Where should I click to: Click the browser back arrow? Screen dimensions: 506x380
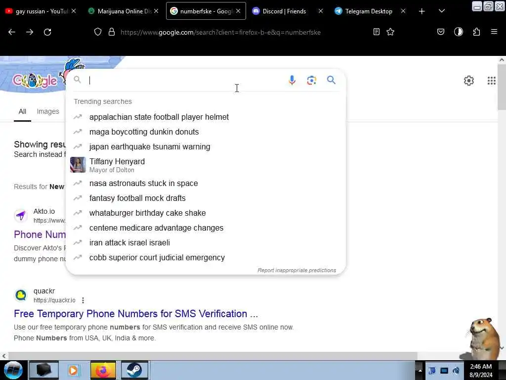click(12, 32)
